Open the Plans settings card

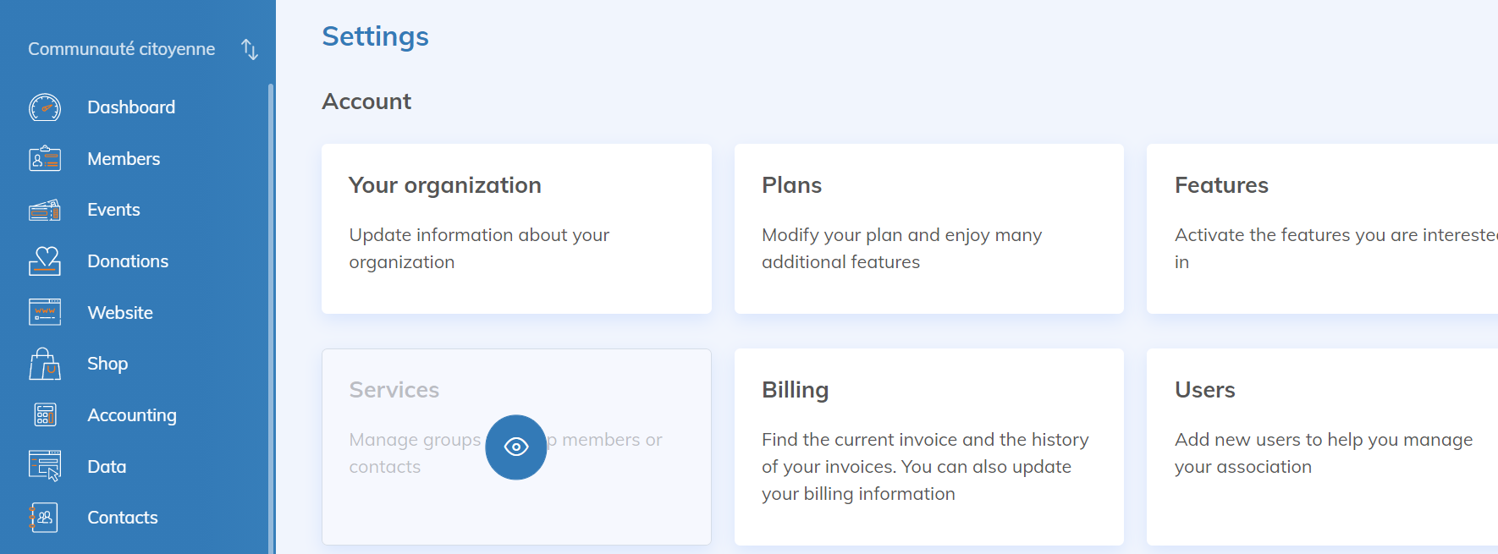tap(928, 228)
